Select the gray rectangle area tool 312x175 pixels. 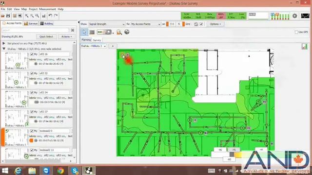tap(92, 32)
